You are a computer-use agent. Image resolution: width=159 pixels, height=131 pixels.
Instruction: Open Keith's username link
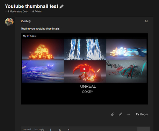[x=24, y=21]
